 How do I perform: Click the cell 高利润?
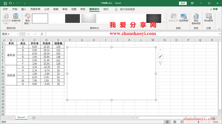(11, 55)
